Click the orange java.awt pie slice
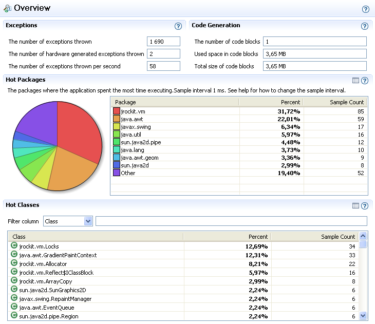375x324 pixels. 72,168
